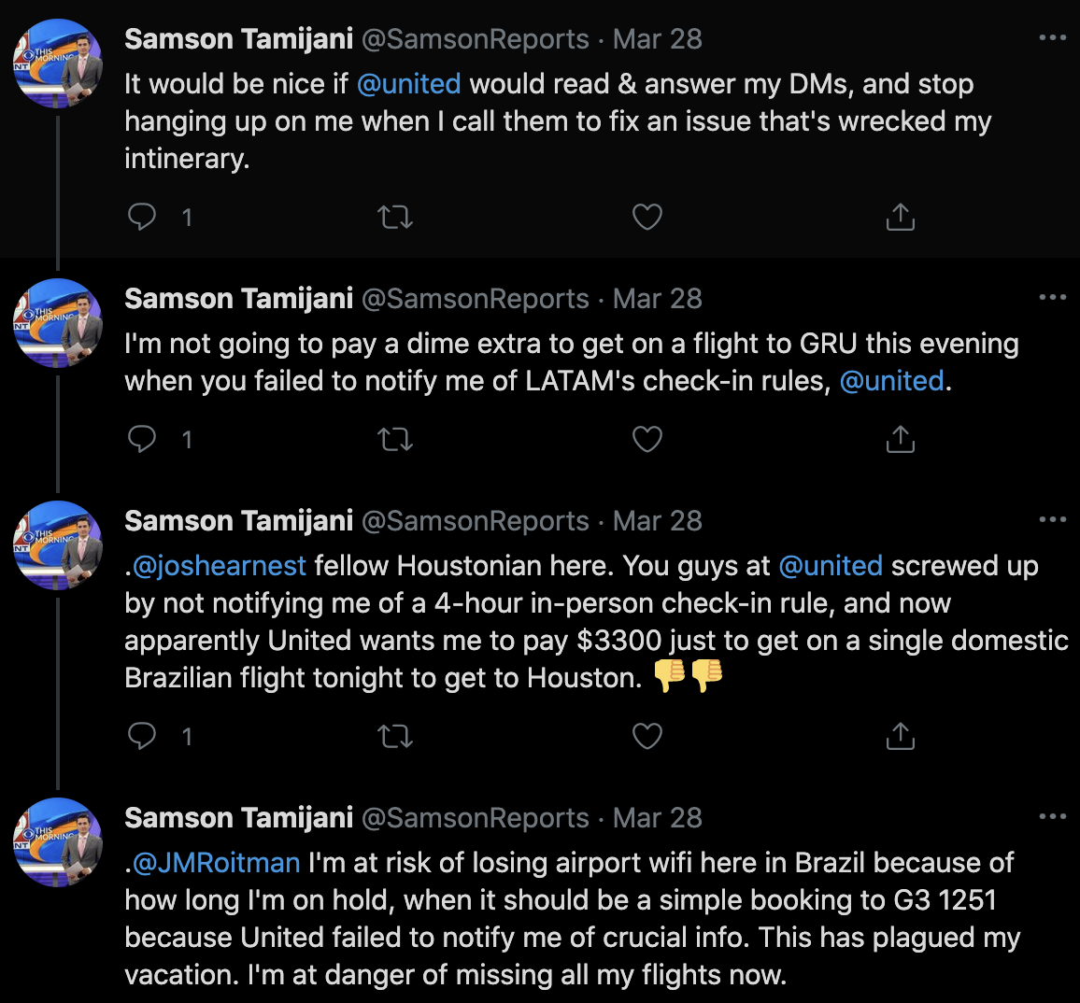The image size is (1080, 1003).
Task: Open the @JMRoitman mention link
Action: click(x=216, y=863)
